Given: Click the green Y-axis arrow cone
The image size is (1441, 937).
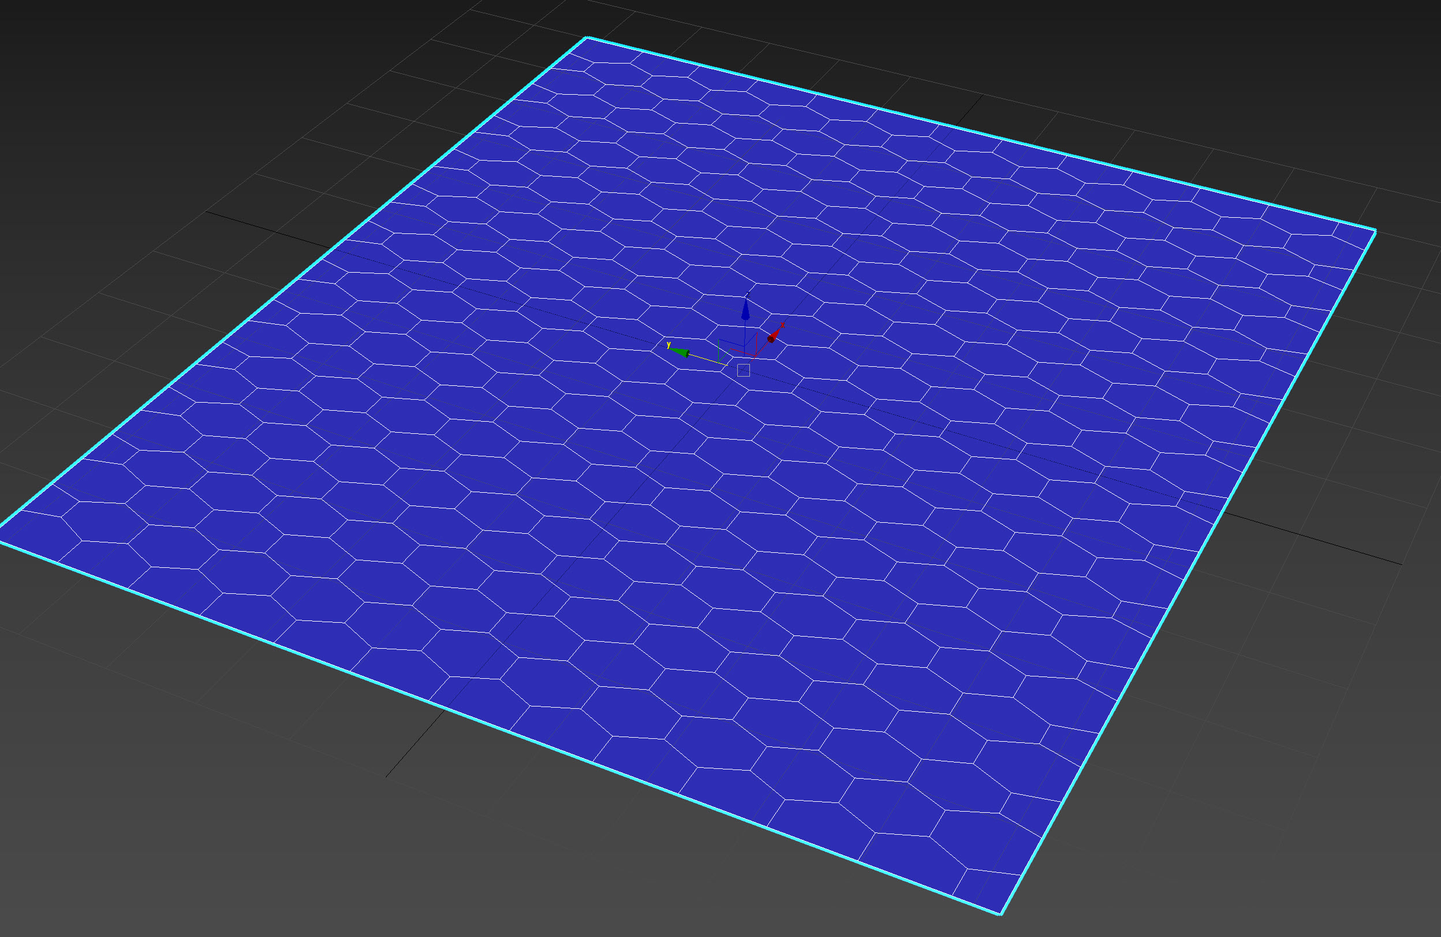Looking at the screenshot, I should 682,353.
